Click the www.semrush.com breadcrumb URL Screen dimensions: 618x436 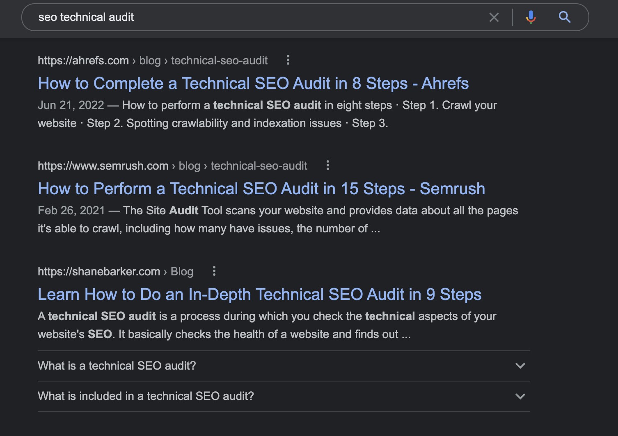[x=172, y=166]
